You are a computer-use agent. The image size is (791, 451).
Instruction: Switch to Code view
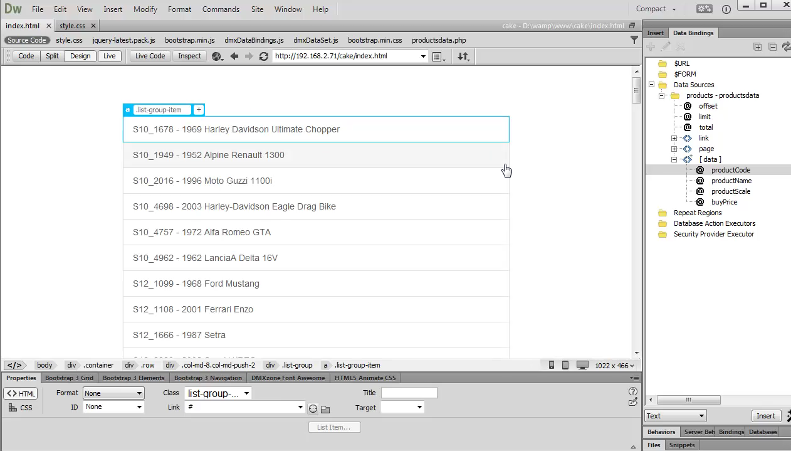(x=26, y=56)
